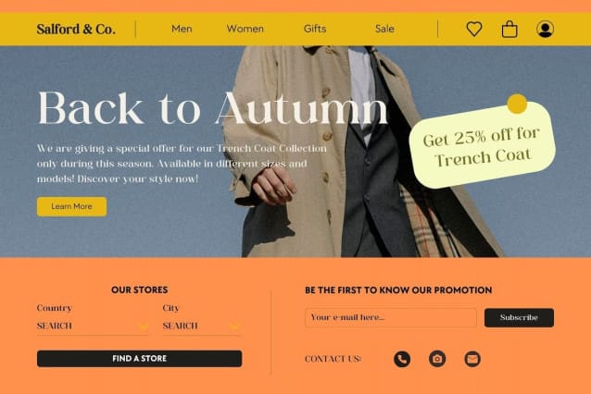Go to the Sale section
The width and height of the screenshot is (591, 394).
[384, 29]
